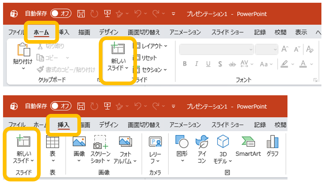Select the underlined 挿入 tab

(x=64, y=125)
